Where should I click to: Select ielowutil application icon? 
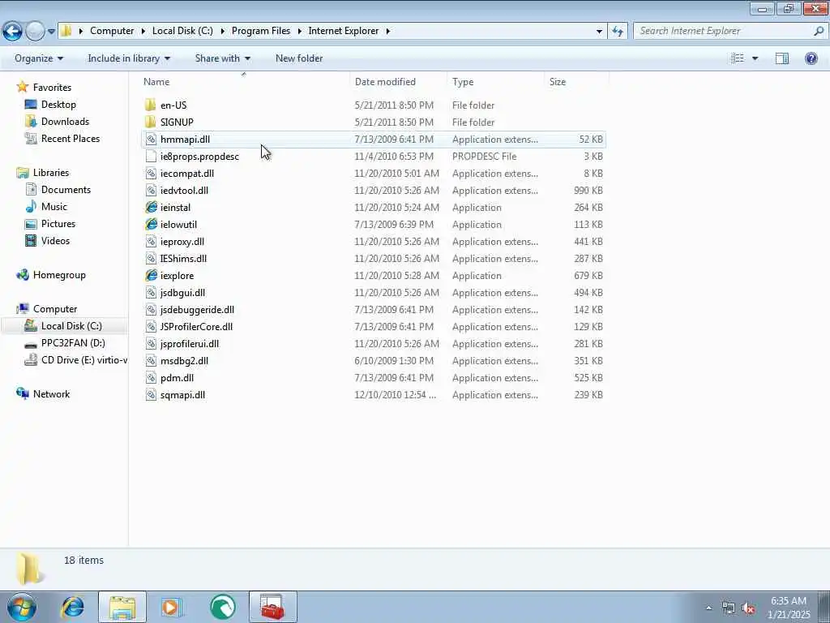point(151,224)
